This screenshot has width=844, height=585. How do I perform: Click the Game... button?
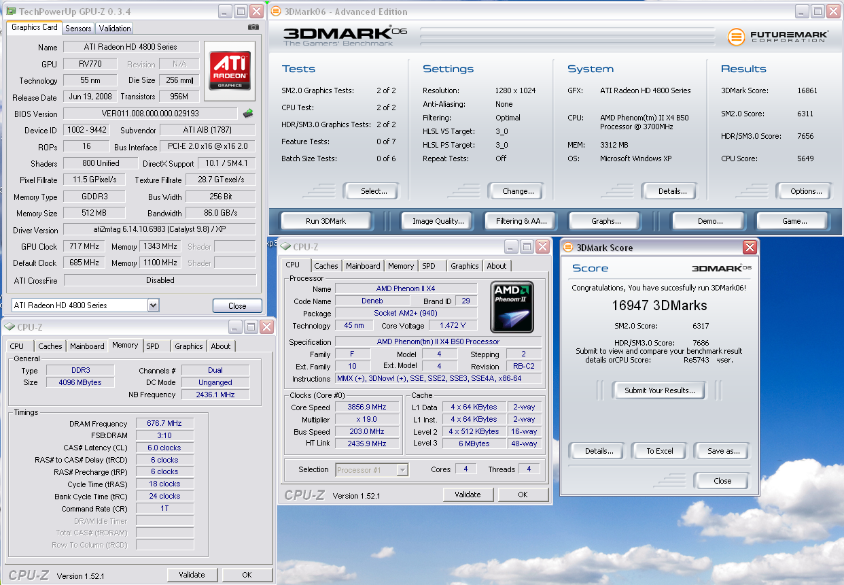794,221
